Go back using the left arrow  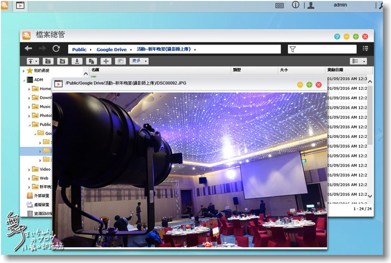29,49
